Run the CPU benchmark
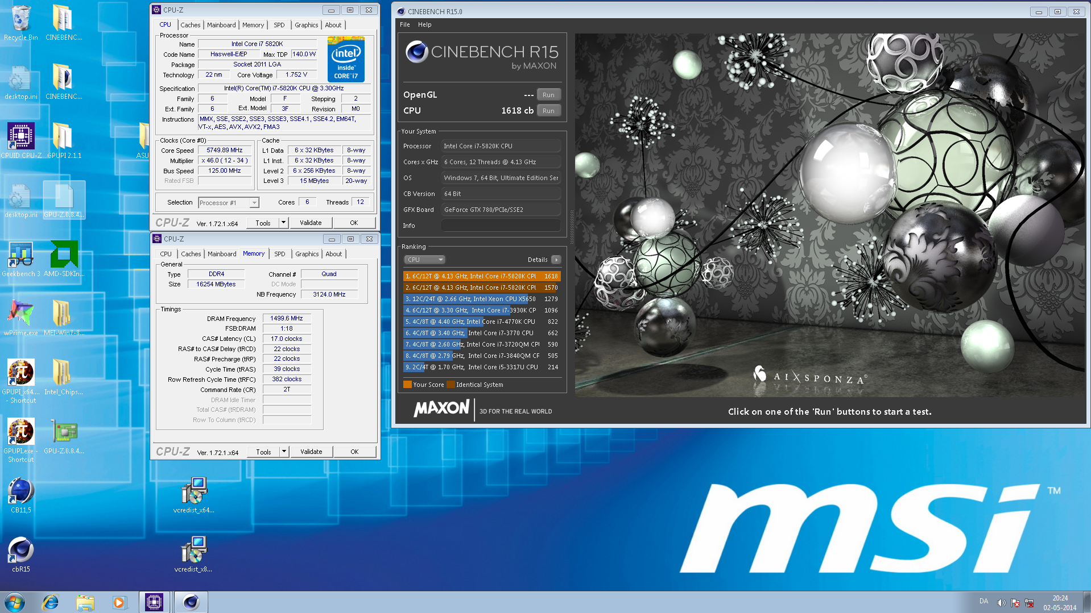 (x=548, y=111)
